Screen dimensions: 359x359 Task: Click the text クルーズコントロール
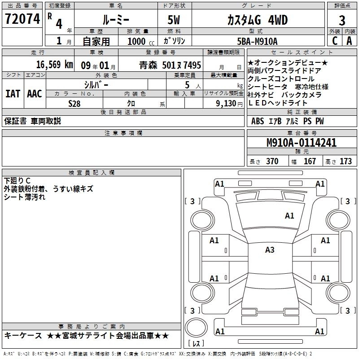coord(281,79)
